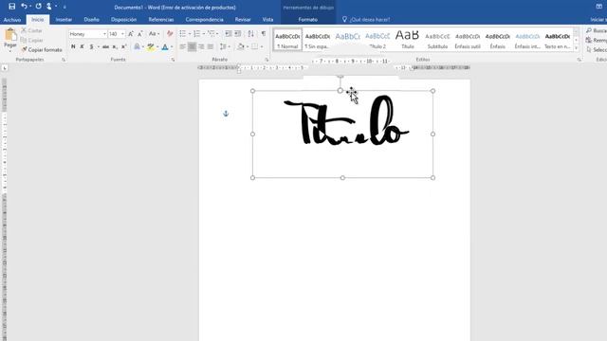
Task: Switch to the Diseño tab
Action: point(92,19)
